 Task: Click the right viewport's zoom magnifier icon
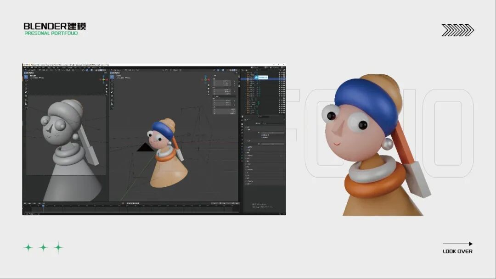(x=209, y=85)
